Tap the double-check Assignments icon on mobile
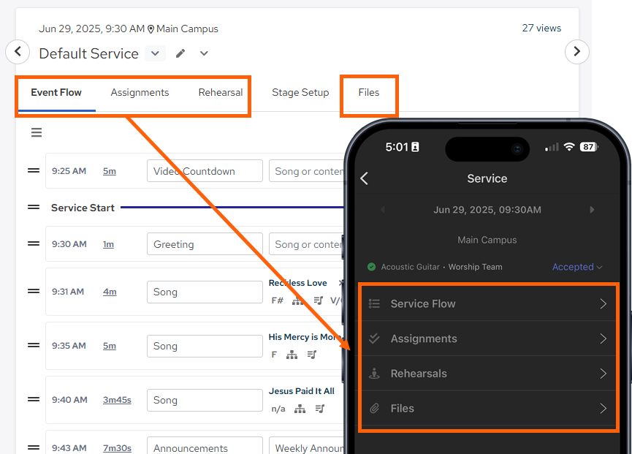 tap(375, 338)
